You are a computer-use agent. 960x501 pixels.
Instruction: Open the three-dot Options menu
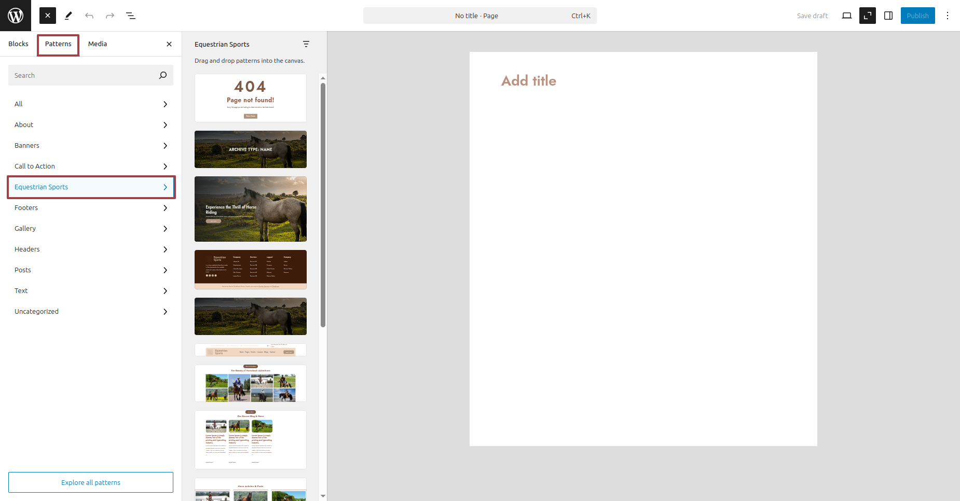click(948, 16)
